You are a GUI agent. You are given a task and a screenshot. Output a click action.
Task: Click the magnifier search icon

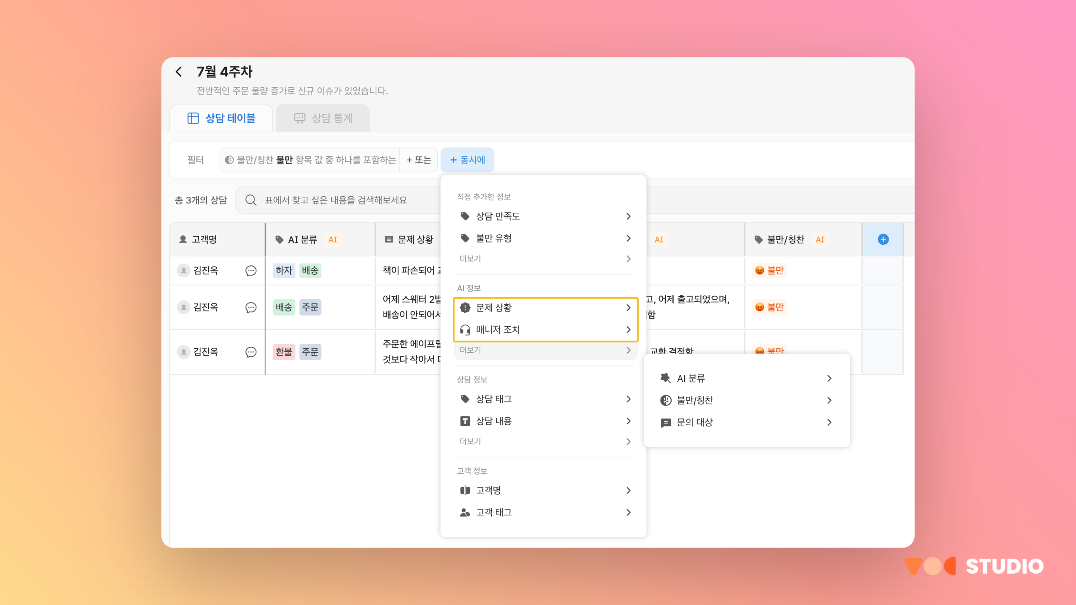(251, 200)
